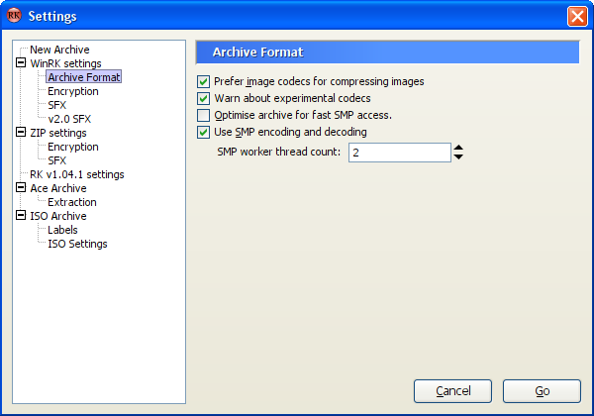
Task: Close the Settings dialog with the X
Action: tap(577, 16)
